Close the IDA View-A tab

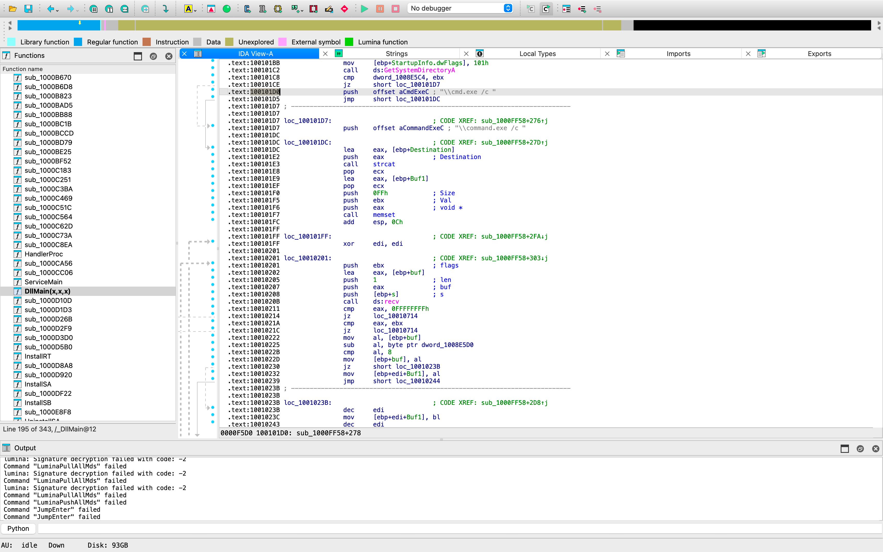[x=185, y=54]
